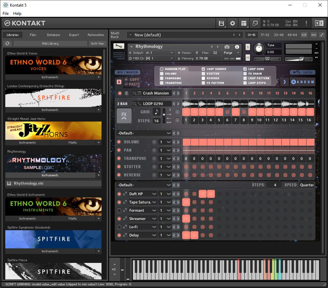
Task: Switch to the Expert tab
Action: (x=74, y=35)
